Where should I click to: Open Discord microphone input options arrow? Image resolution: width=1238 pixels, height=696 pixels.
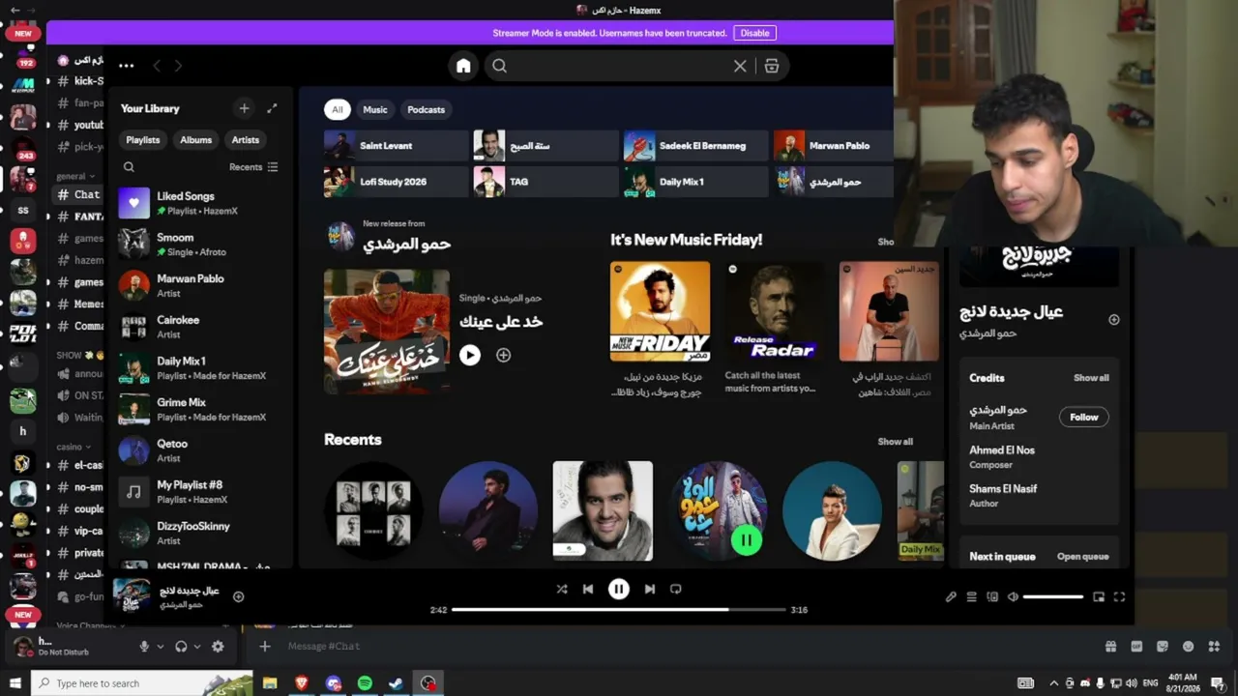click(160, 647)
